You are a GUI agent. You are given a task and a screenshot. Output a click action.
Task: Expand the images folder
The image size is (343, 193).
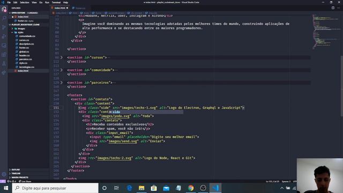coord(21,28)
